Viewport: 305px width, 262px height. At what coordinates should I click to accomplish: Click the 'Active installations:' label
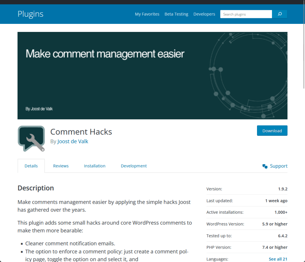(x=225, y=212)
